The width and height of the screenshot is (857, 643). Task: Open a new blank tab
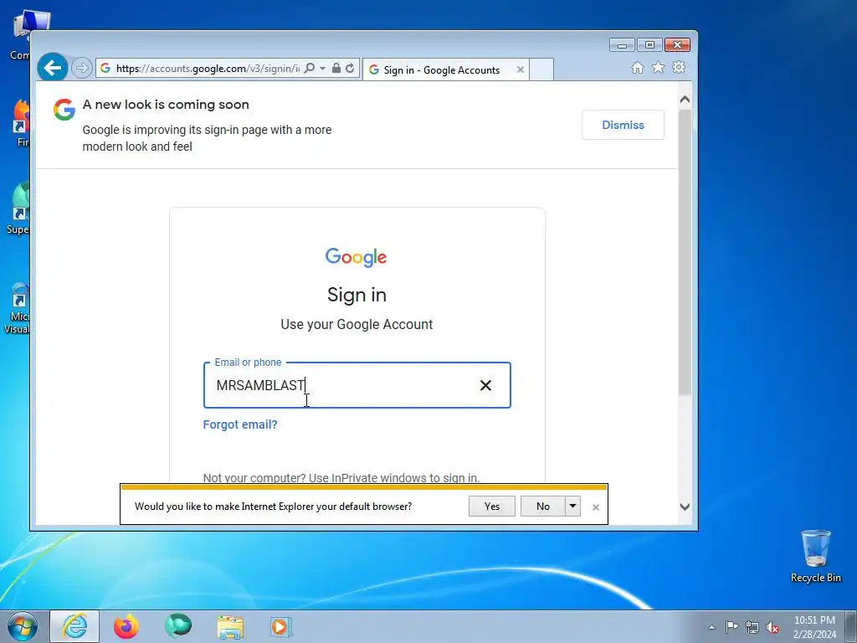click(x=541, y=70)
